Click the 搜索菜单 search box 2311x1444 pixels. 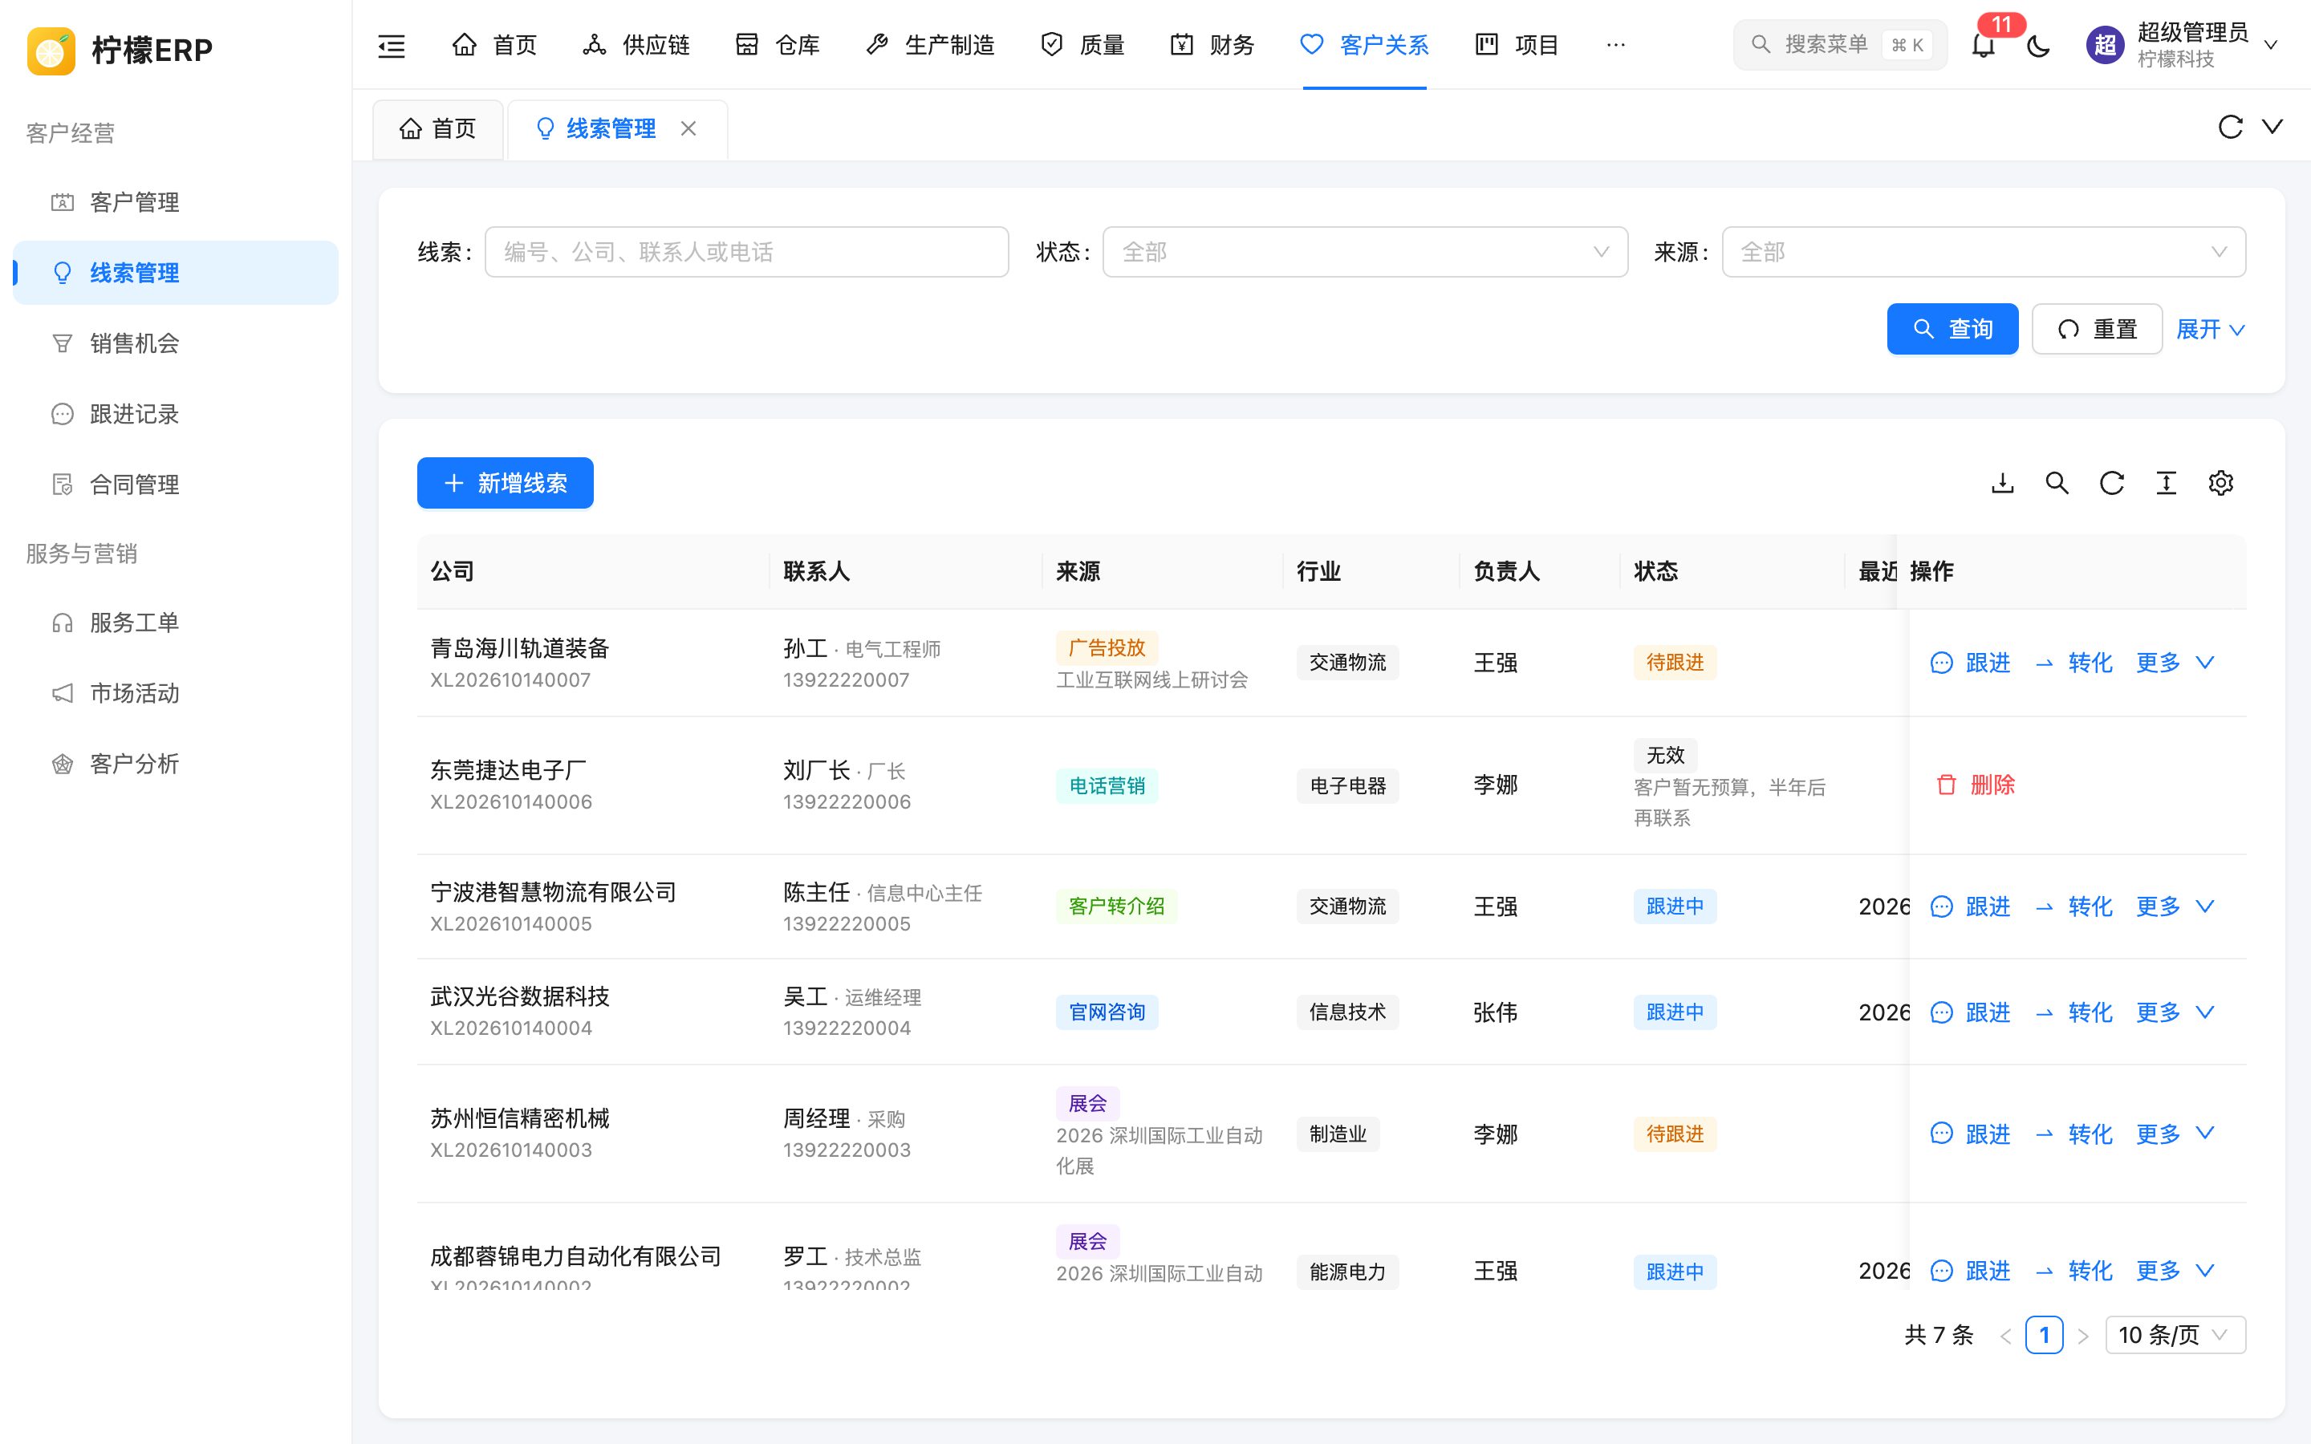click(x=1839, y=45)
